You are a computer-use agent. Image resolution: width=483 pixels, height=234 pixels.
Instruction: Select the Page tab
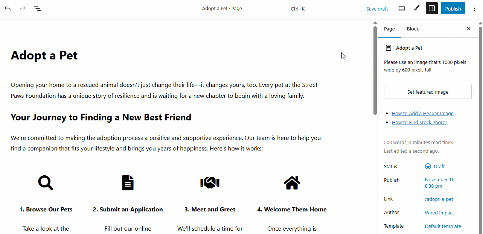389,29
